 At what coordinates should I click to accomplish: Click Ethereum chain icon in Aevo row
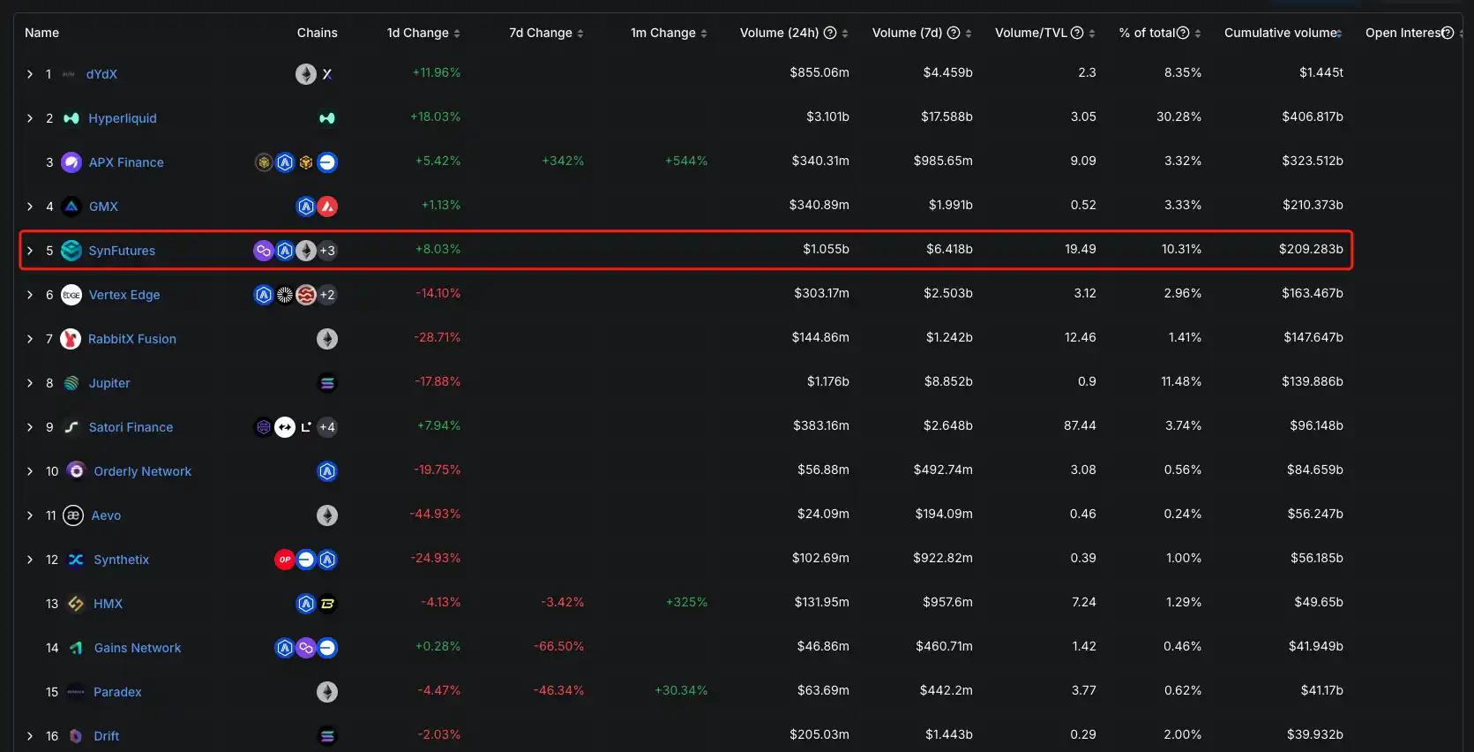[327, 515]
